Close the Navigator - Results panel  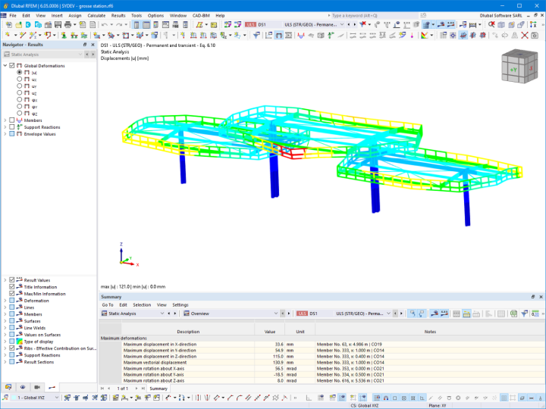93,45
